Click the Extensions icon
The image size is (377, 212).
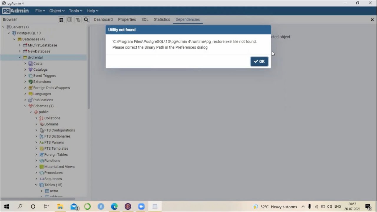[x=30, y=82]
